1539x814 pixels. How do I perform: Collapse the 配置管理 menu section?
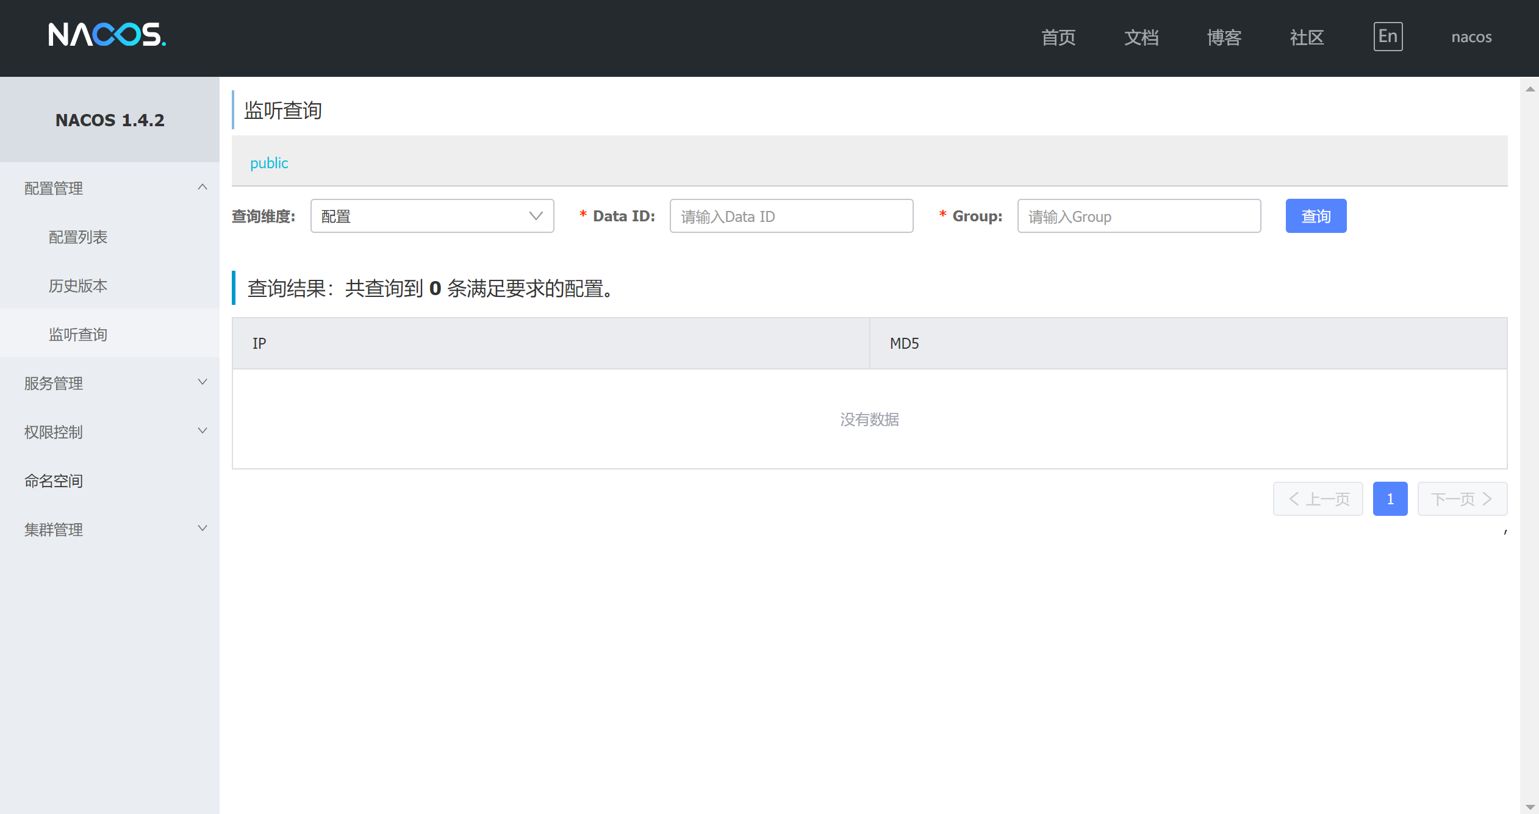tap(110, 188)
